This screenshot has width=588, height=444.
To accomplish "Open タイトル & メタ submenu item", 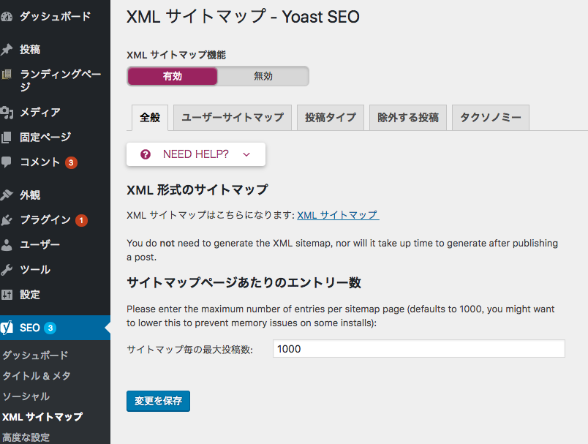I will click(37, 376).
